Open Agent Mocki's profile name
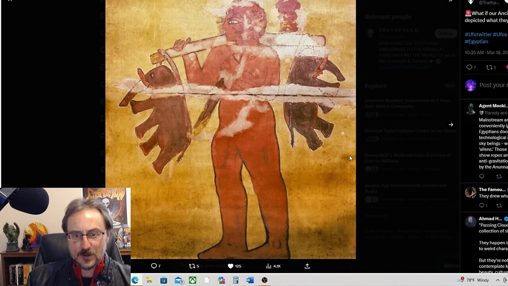The height and width of the screenshot is (286, 508). 493,106
